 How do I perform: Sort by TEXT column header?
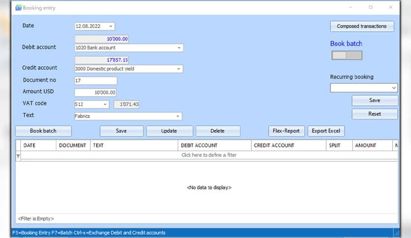134,146
